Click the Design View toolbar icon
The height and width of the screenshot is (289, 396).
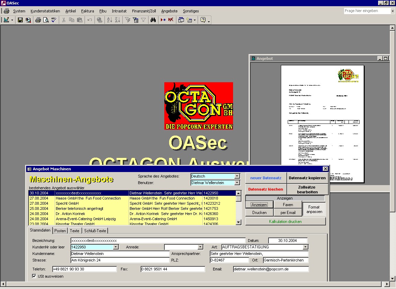pos(7,20)
